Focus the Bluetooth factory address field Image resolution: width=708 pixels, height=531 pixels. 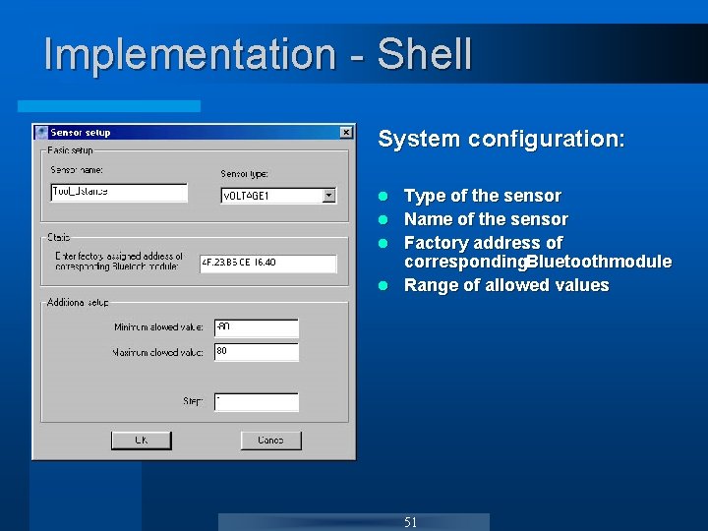tap(268, 264)
